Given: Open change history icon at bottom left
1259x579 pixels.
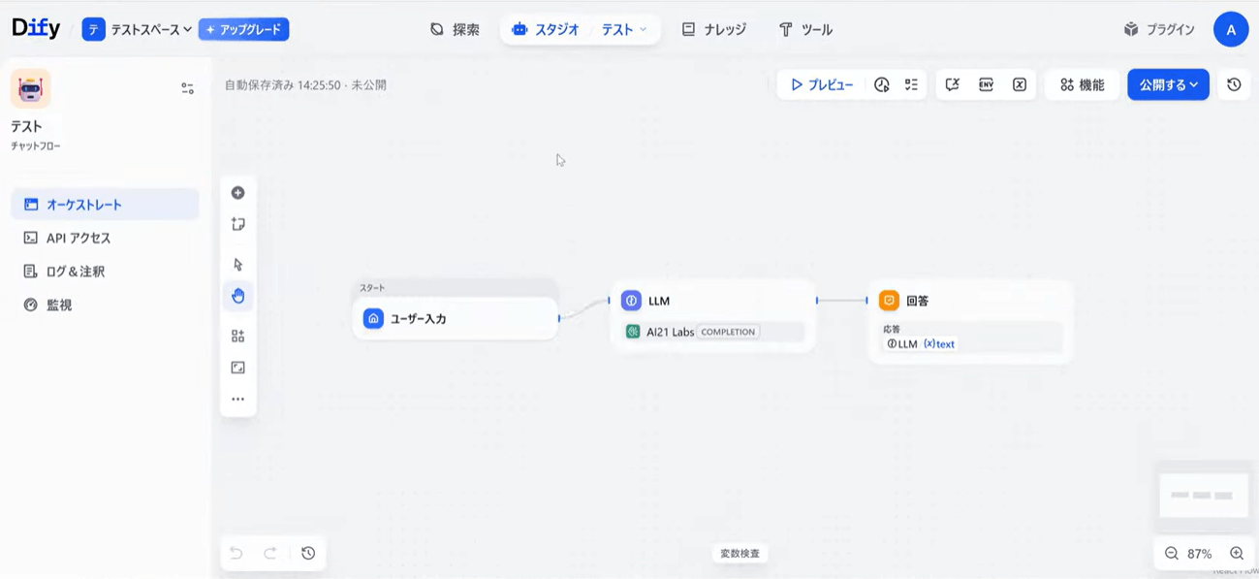Looking at the screenshot, I should point(308,553).
